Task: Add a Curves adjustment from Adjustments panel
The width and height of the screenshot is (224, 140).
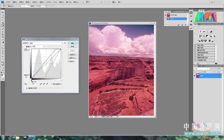Action: click(207, 31)
